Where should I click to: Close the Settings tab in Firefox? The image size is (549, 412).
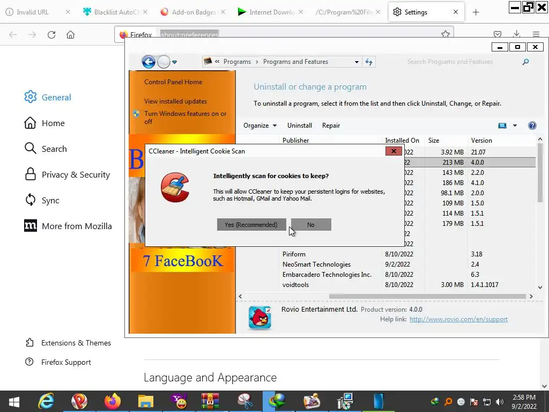click(456, 12)
